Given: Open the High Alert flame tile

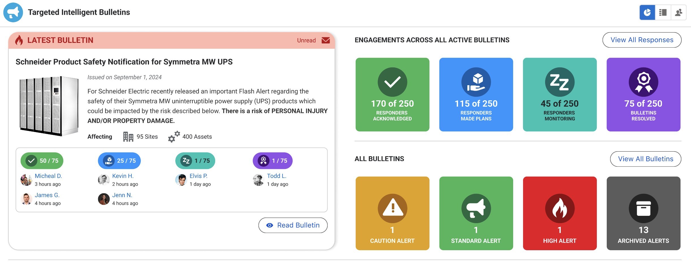Looking at the screenshot, I should (560, 213).
